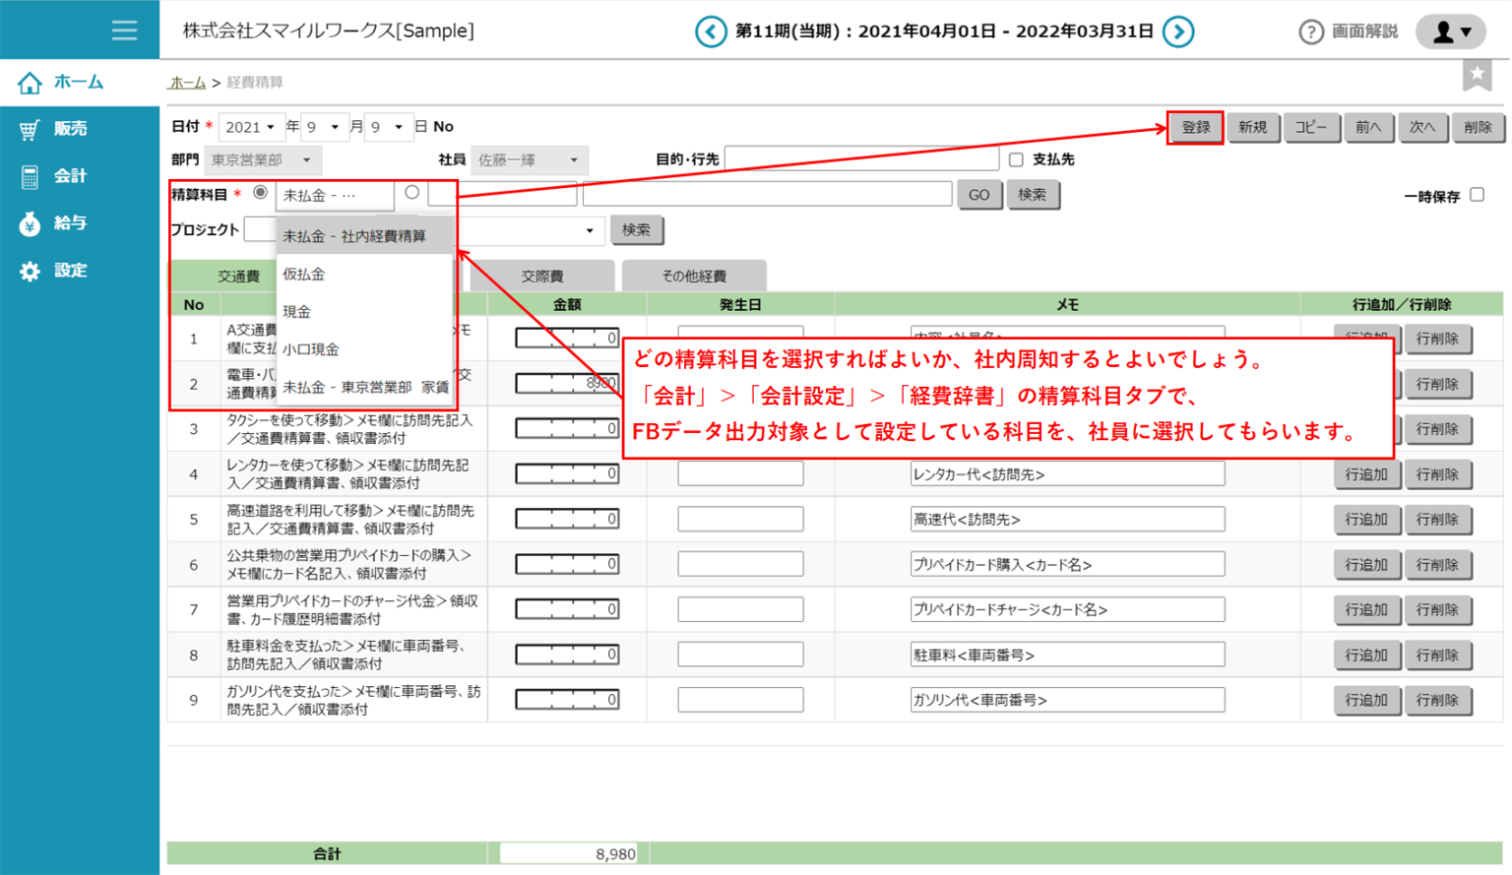Open the hamburger menu in the sidebar
1512x875 pixels.
tap(125, 30)
